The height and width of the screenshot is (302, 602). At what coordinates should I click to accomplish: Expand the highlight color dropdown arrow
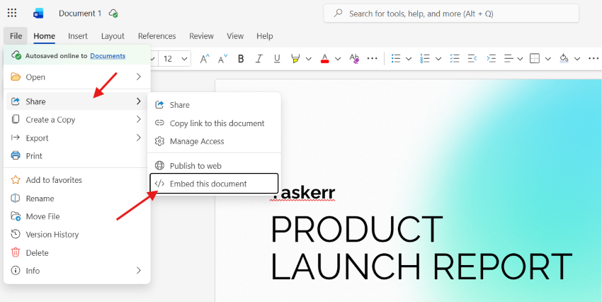pyautogui.click(x=308, y=59)
